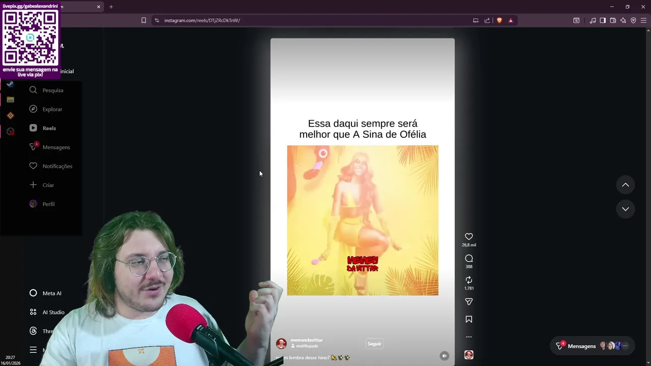Open media control music note icon
651x366 pixels.
(593, 20)
